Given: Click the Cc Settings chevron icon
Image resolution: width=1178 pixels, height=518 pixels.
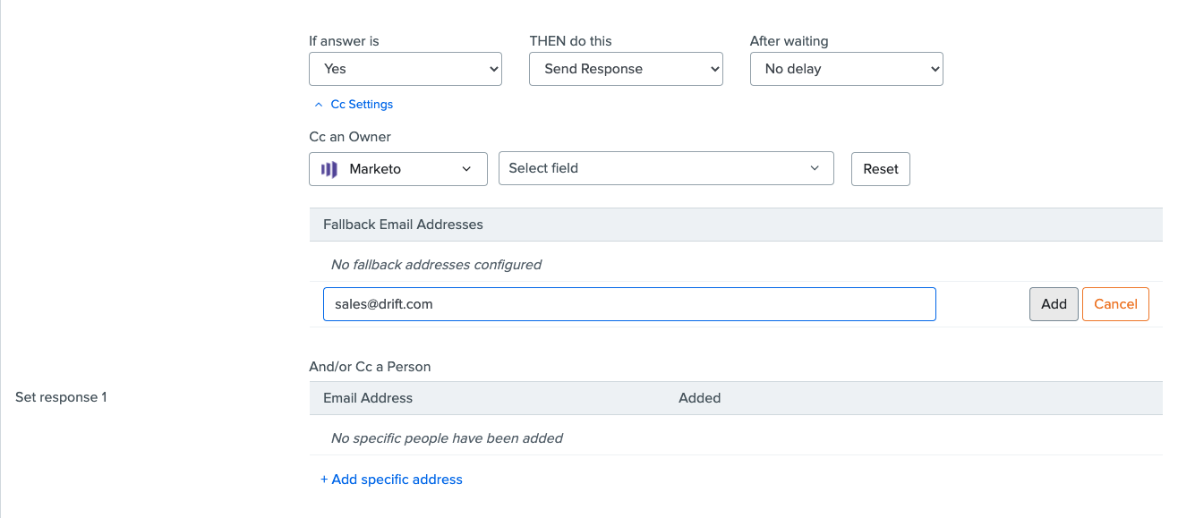Looking at the screenshot, I should pos(319,105).
